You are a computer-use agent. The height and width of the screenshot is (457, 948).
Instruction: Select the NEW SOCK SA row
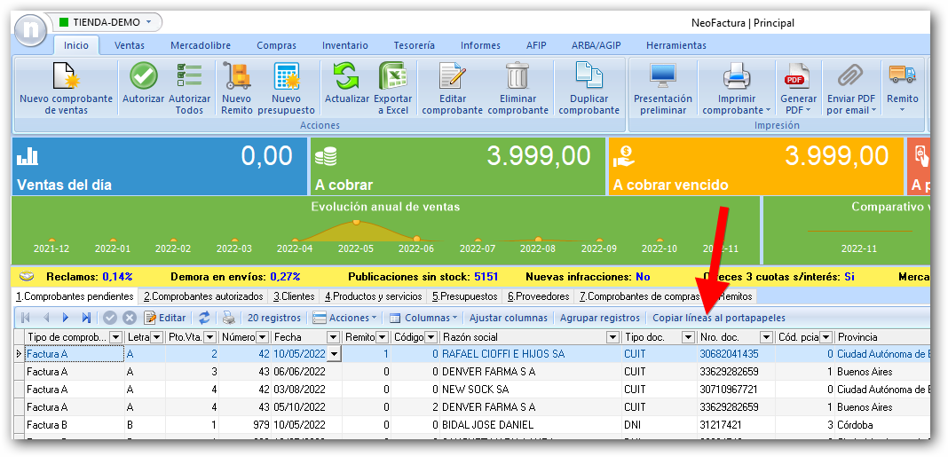pos(475,390)
